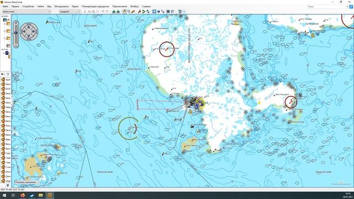Open the Устройство menu
Image resolution: width=354 pixels, height=199 pixels.
pos(28,7)
